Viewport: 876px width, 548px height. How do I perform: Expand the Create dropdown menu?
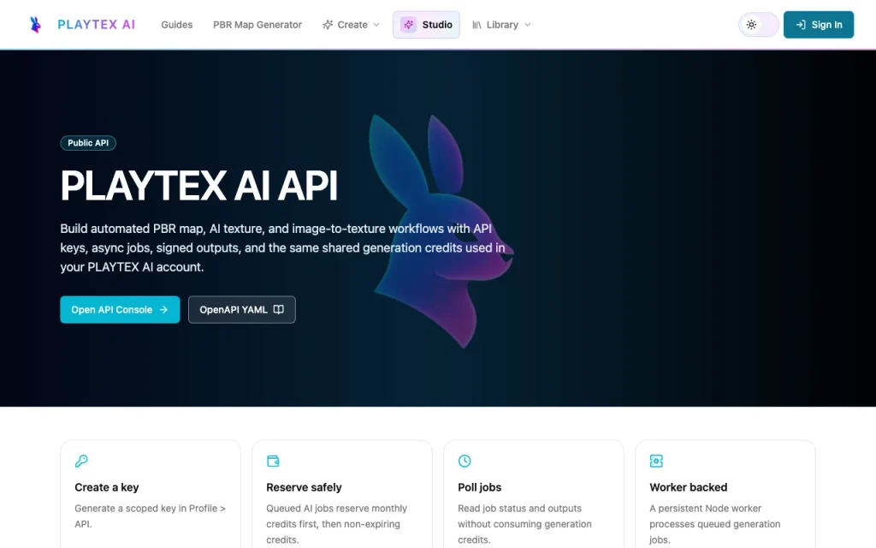(351, 25)
